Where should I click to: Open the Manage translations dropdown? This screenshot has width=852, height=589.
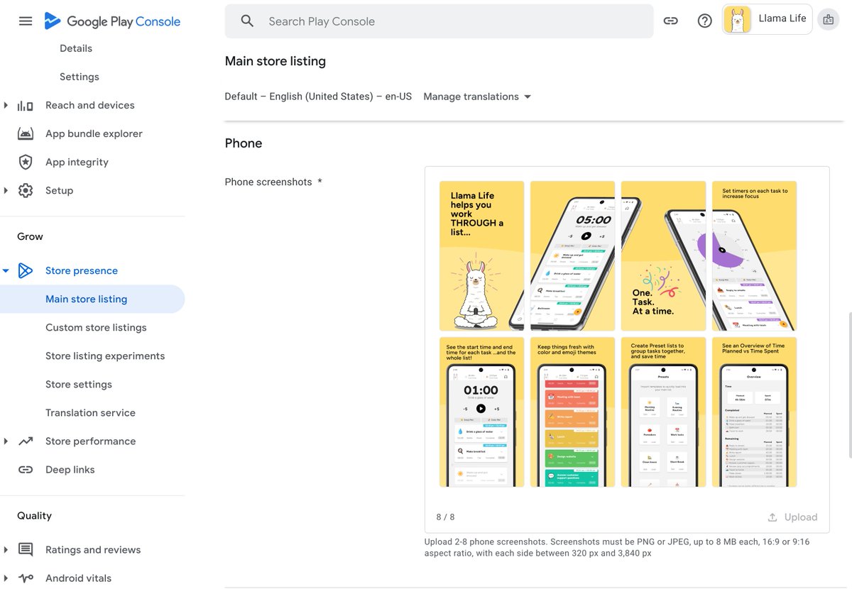477,97
